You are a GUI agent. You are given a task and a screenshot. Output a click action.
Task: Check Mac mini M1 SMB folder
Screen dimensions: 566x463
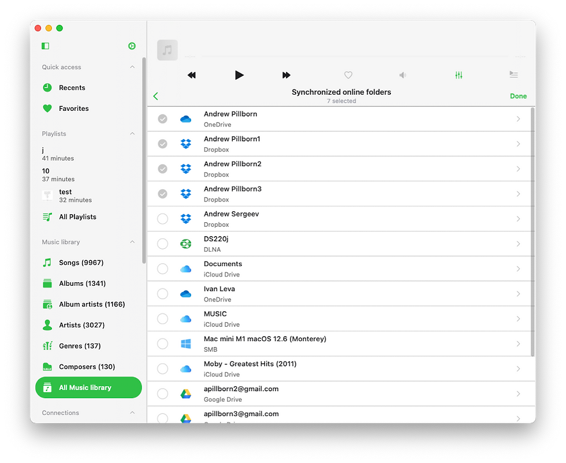coord(163,344)
